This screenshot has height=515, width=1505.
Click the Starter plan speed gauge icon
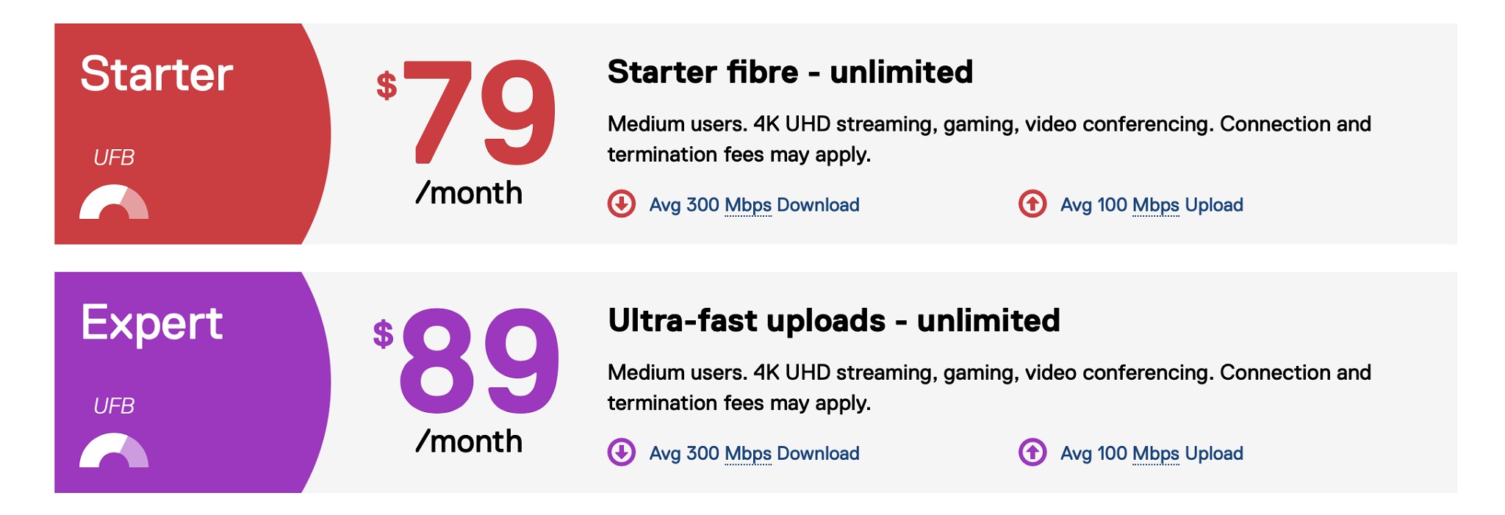pyautogui.click(x=114, y=204)
